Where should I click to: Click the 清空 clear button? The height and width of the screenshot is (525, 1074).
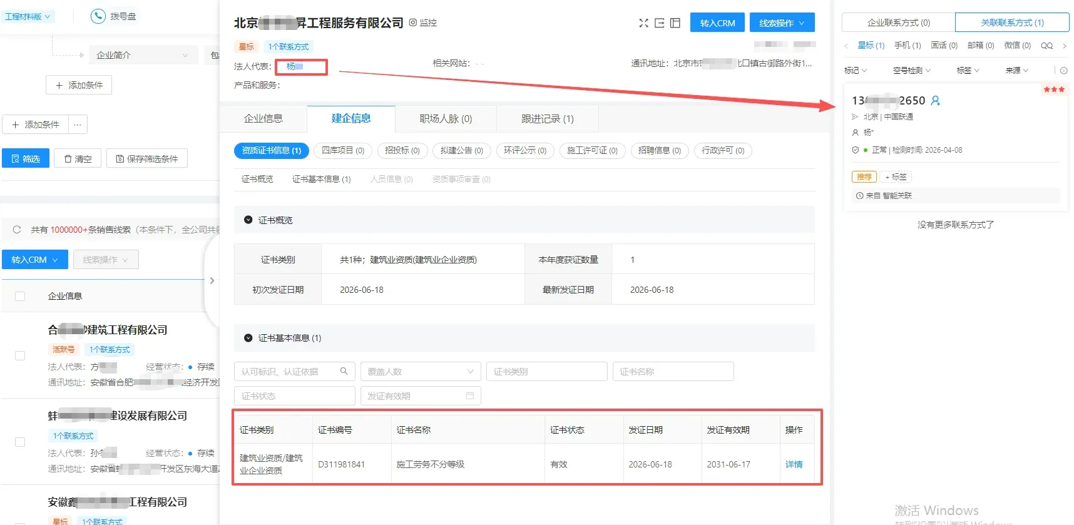pyautogui.click(x=78, y=159)
